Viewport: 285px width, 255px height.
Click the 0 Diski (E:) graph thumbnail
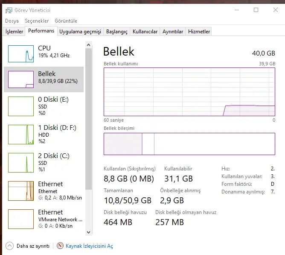pyautogui.click(x=21, y=106)
